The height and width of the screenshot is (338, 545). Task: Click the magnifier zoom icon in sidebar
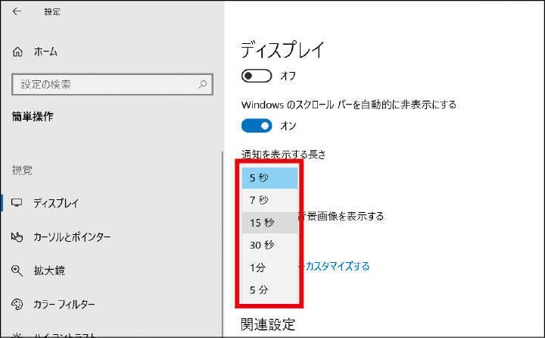(17, 271)
